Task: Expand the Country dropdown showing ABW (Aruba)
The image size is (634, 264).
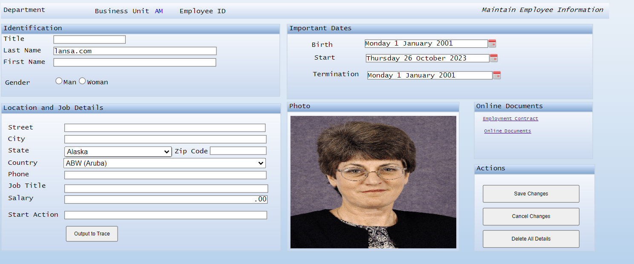Action: [x=164, y=163]
